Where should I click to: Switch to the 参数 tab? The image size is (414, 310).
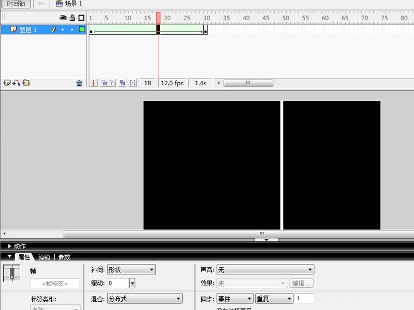(64, 257)
